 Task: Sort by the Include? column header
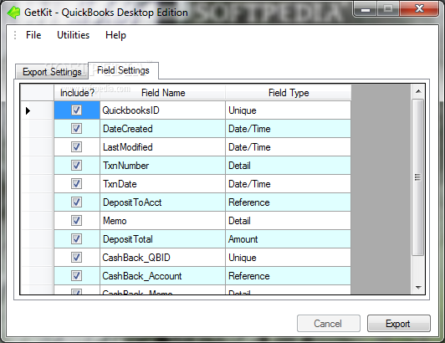point(77,93)
